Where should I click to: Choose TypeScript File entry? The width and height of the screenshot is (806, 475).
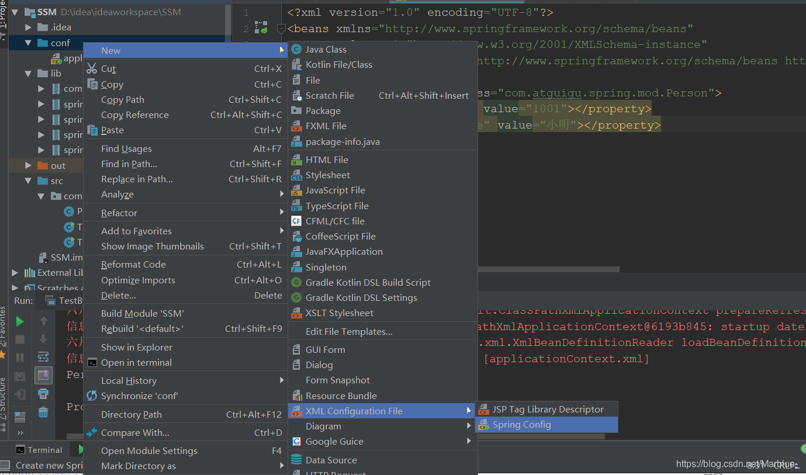383,206
